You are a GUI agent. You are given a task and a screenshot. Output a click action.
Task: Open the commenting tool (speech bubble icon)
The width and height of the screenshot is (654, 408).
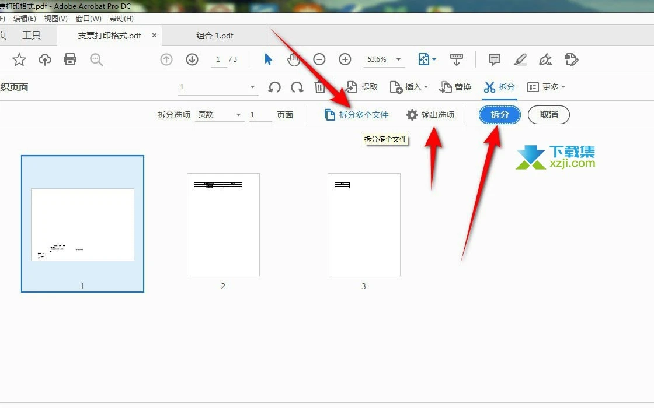click(x=493, y=59)
